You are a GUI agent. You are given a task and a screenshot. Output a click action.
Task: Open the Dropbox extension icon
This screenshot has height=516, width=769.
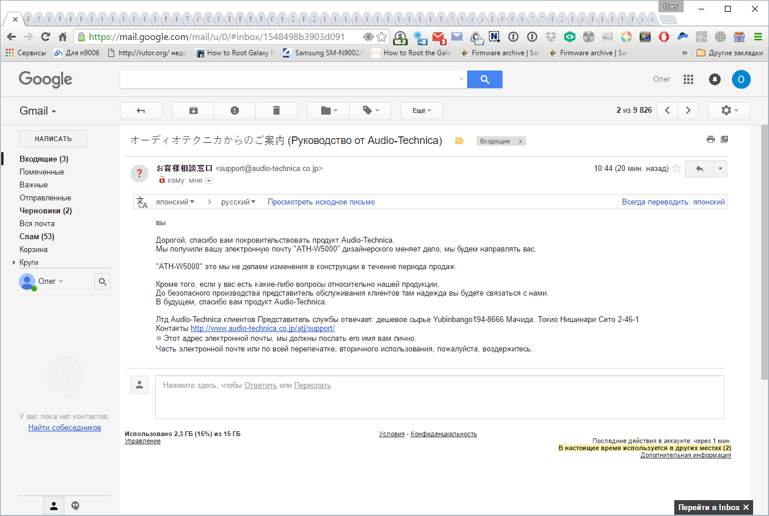[551, 36]
